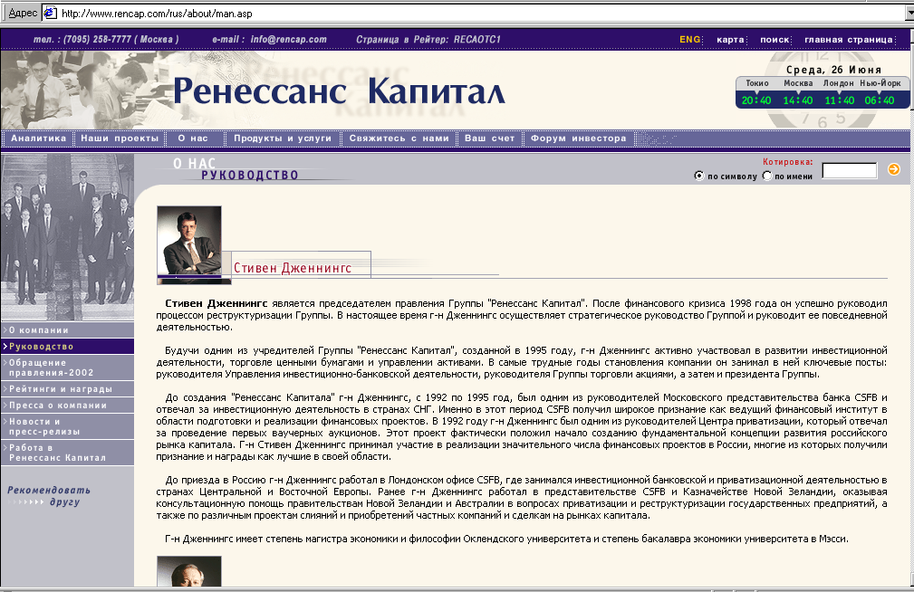Open the "Ваш счет" menu
914x592 pixels.
(x=490, y=138)
